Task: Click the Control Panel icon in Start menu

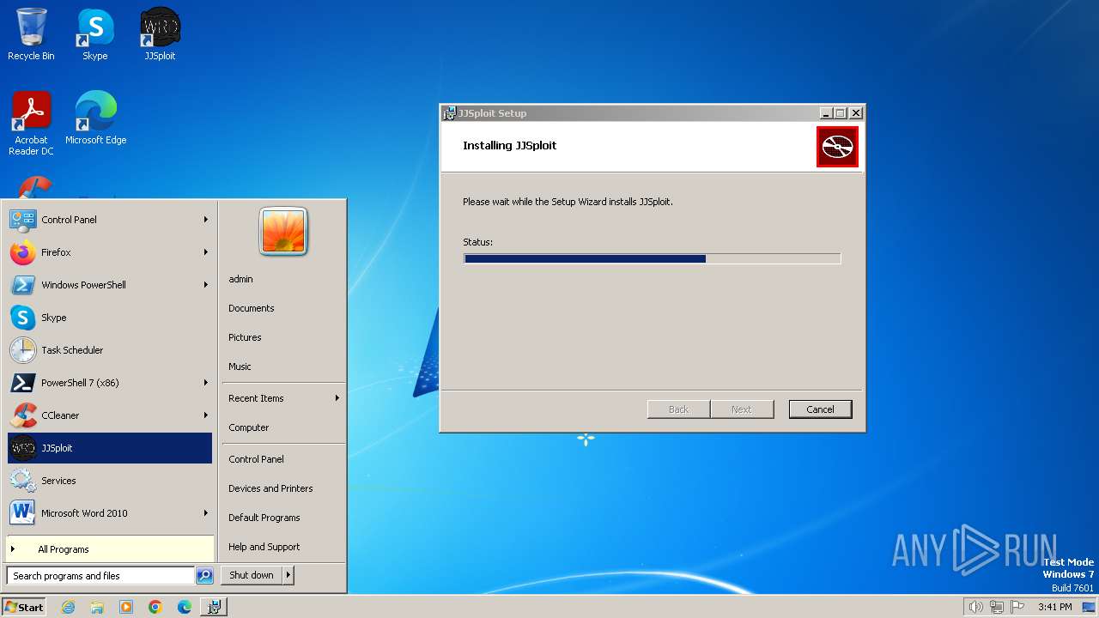Action: (23, 220)
